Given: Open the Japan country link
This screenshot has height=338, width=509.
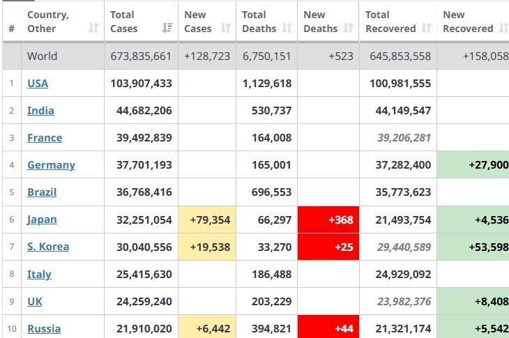Looking at the screenshot, I should (x=42, y=220).
